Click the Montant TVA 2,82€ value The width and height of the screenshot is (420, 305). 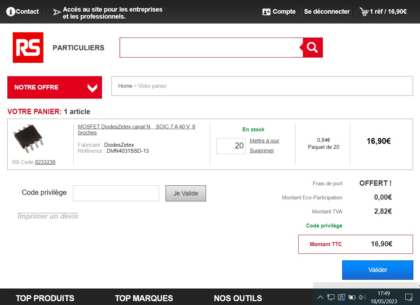coord(383,211)
